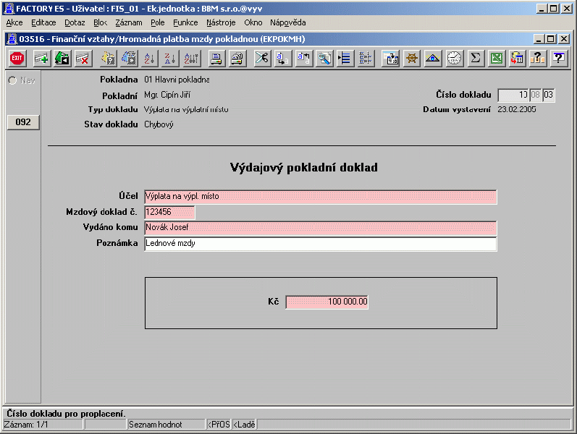Click the multi-column sort icon
The height and width of the screenshot is (434, 577).
(191, 58)
